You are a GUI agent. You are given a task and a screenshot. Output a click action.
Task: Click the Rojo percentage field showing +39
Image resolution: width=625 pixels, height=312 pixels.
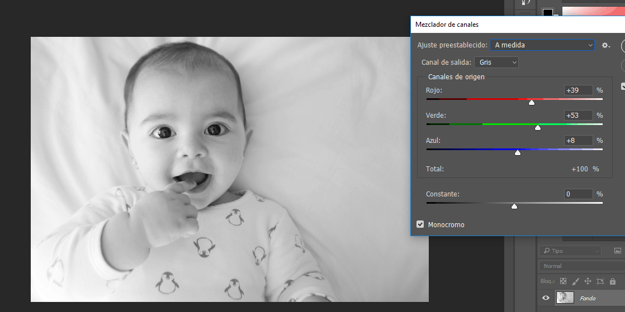pyautogui.click(x=579, y=90)
